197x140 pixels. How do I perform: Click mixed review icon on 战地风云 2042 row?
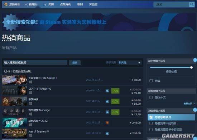pyautogui.click(x=107, y=123)
